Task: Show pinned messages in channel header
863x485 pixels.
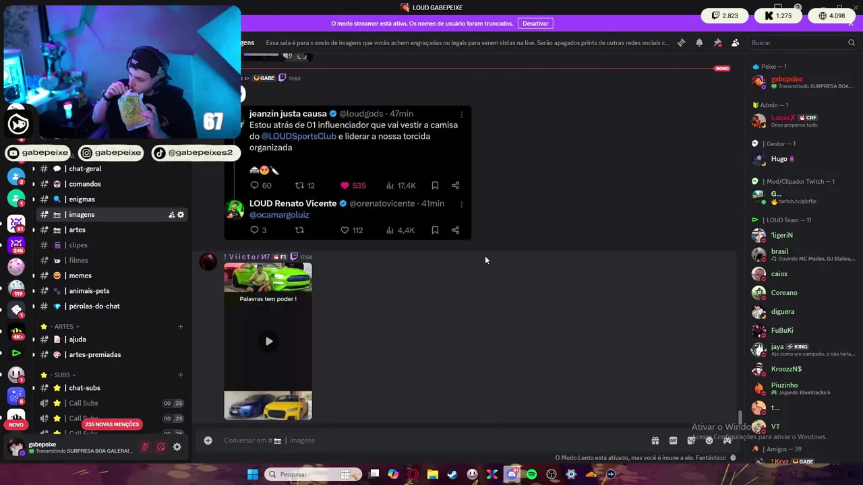Action: (717, 42)
